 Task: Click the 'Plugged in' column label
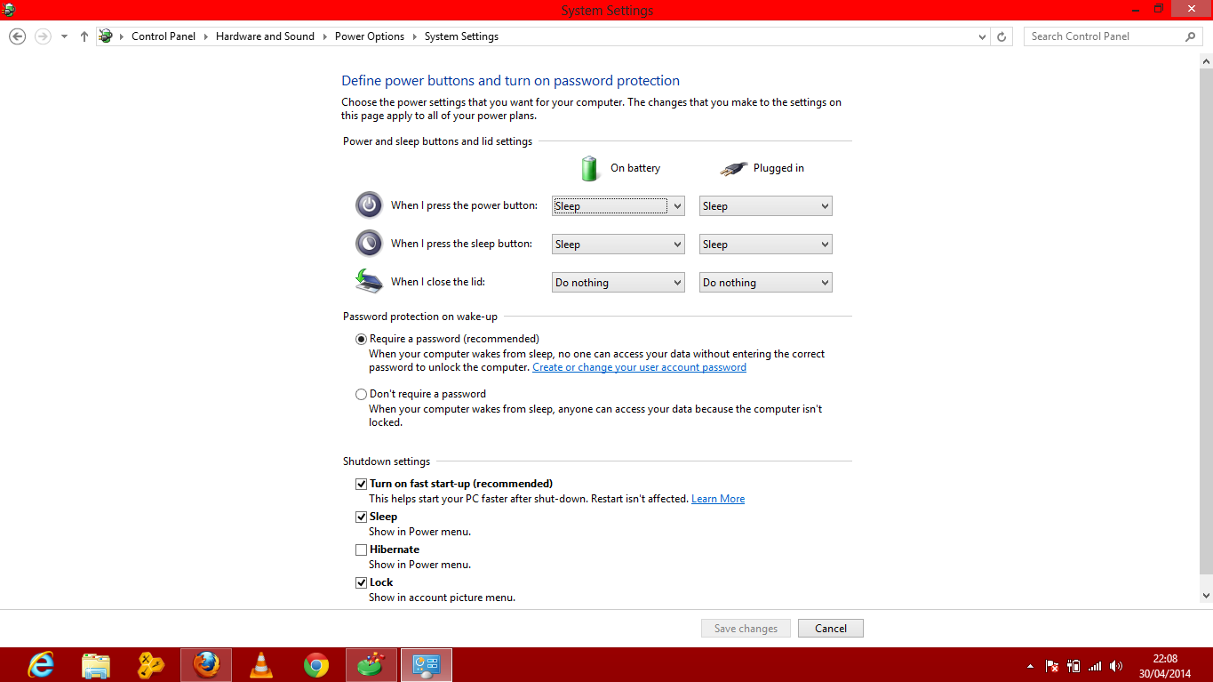(778, 168)
